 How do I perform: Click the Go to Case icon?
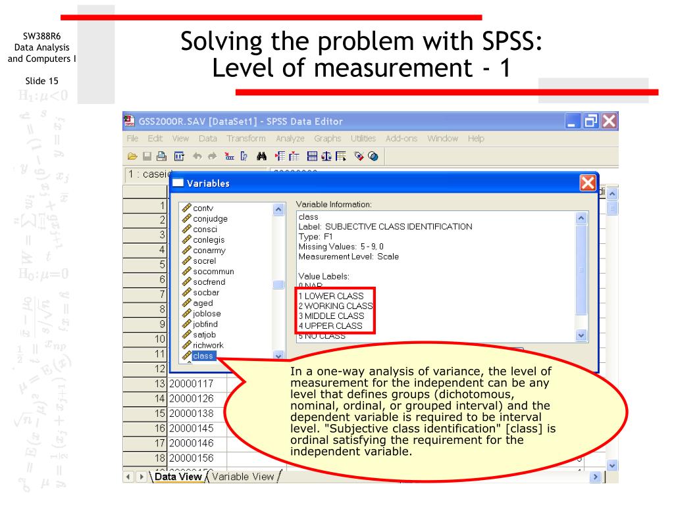click(230, 156)
